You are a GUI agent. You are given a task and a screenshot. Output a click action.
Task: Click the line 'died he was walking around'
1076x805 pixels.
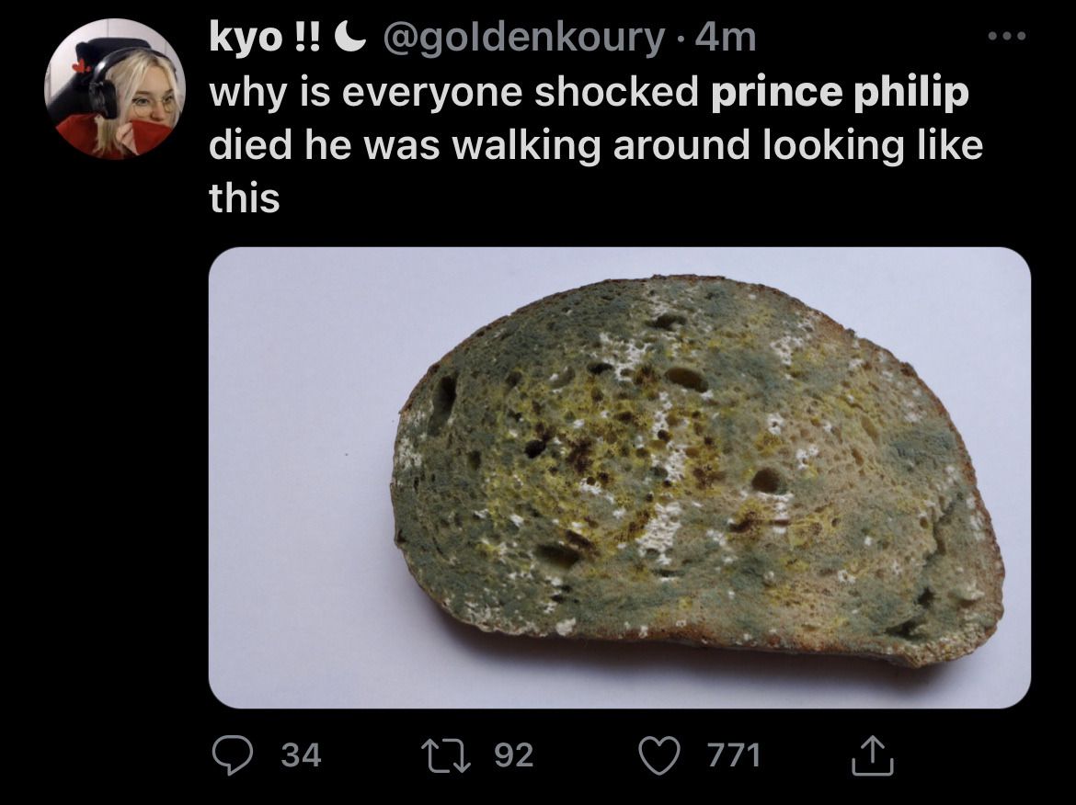(479, 145)
